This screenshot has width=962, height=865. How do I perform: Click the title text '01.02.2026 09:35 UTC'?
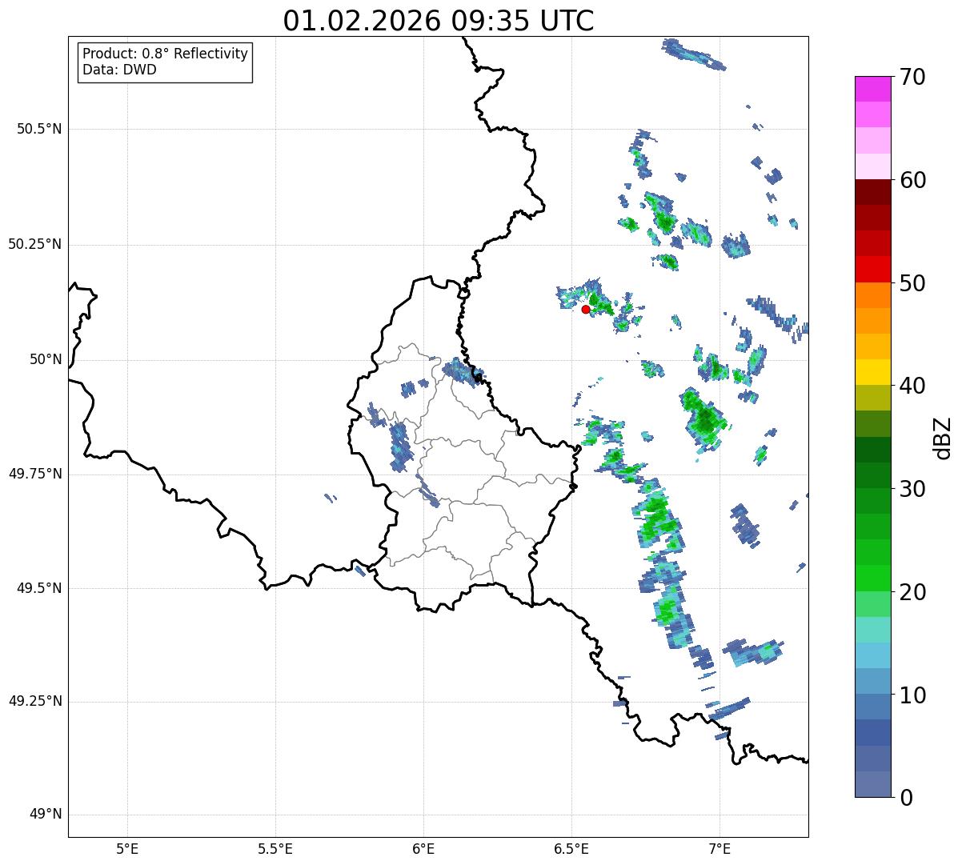439,21
